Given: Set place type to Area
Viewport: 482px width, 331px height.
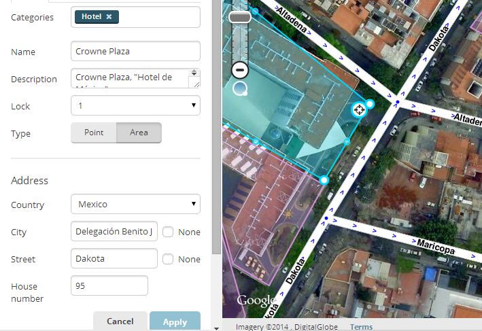Looking at the screenshot, I should tap(139, 133).
